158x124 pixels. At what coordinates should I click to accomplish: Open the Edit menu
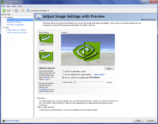coord(8,6)
